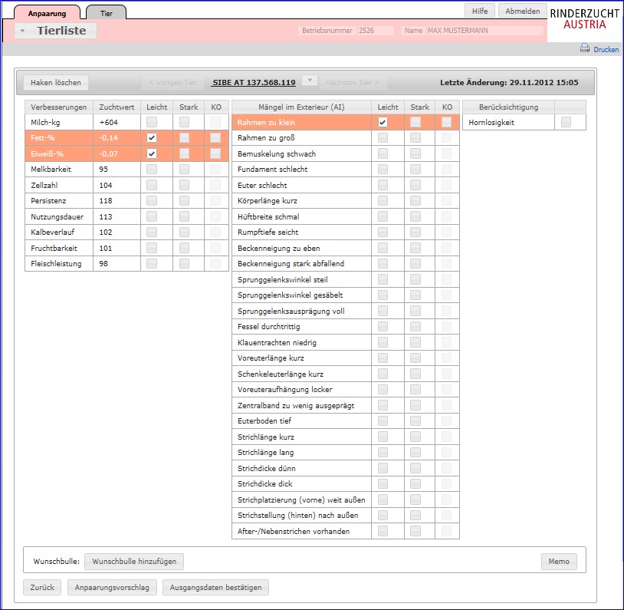The height and width of the screenshot is (610, 624).
Task: Click the Betriebsnummer field showing 2526
Action: [376, 30]
